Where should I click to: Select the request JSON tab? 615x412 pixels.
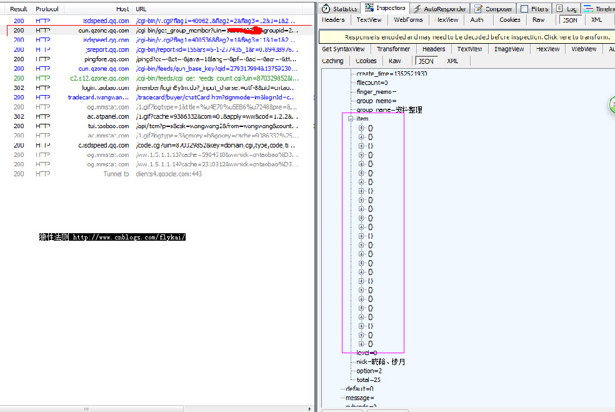(x=570, y=20)
